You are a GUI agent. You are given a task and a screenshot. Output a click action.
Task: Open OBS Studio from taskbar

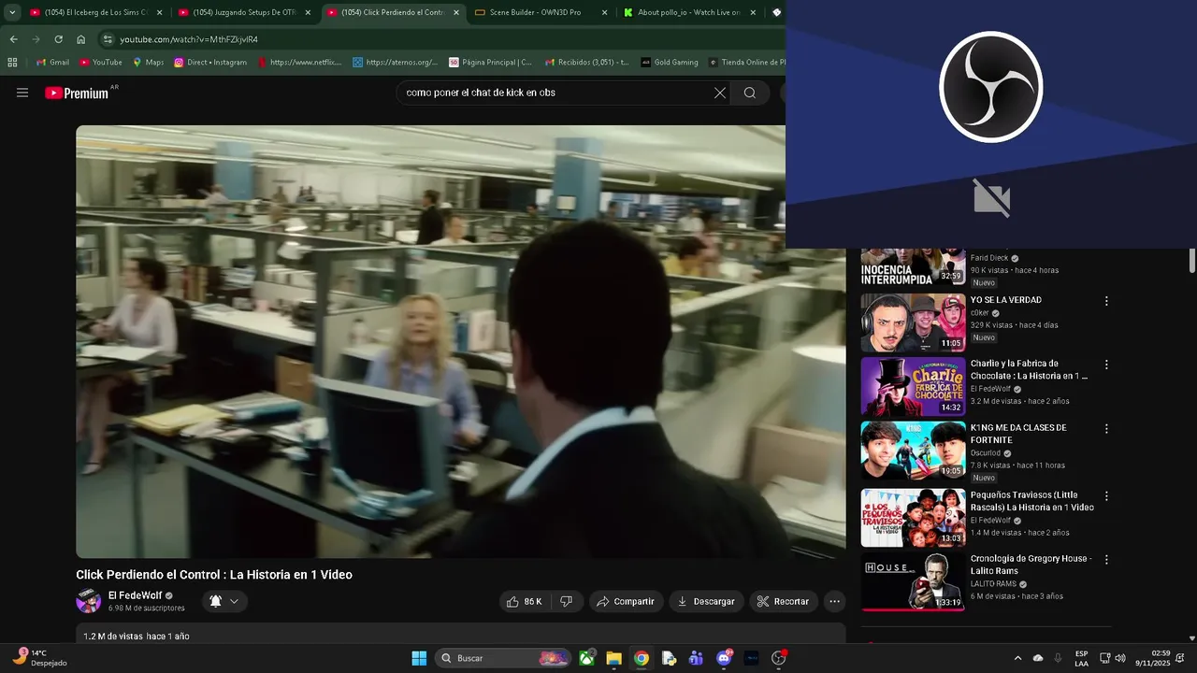778,658
